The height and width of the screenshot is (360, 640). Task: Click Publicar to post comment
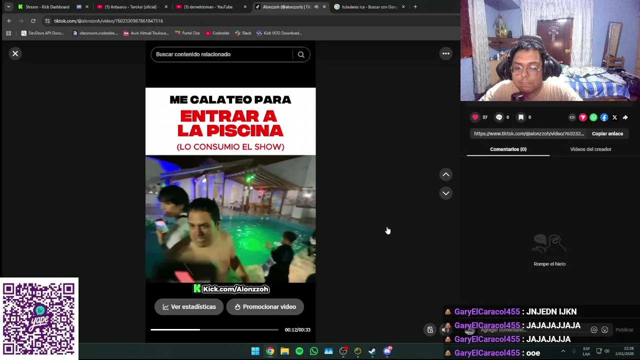tap(624, 329)
